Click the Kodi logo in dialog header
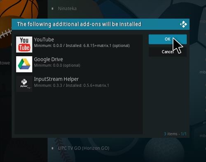Viewport: 206px width, 162px height. (x=184, y=24)
